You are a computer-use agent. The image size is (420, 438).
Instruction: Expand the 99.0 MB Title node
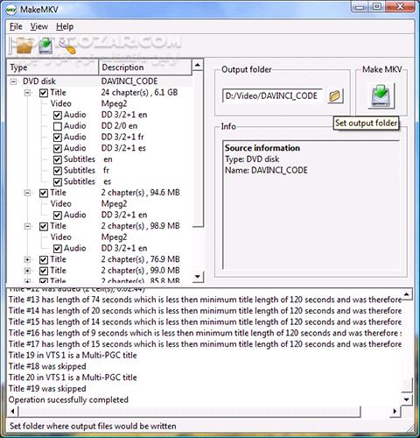pos(27,271)
